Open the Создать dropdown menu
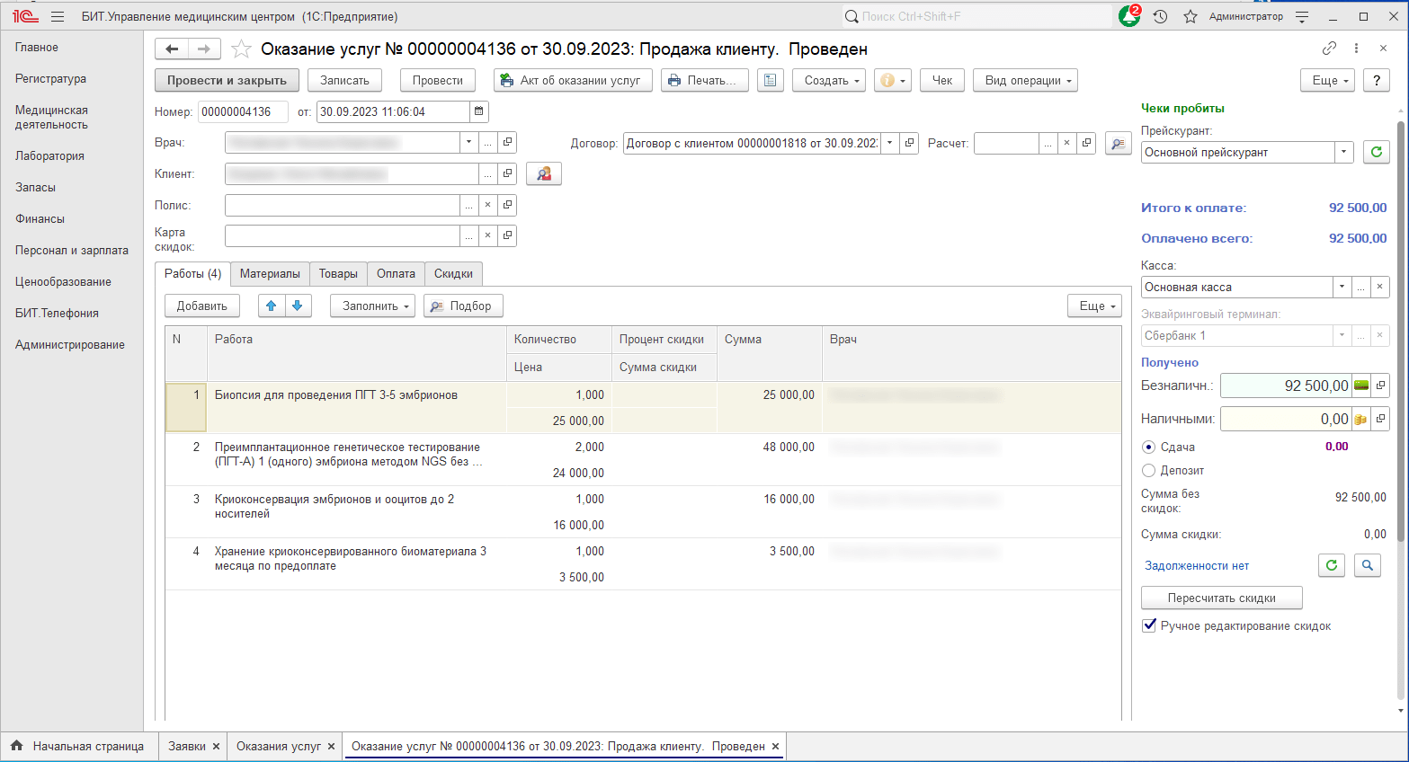This screenshot has height=762, width=1409. coord(830,80)
